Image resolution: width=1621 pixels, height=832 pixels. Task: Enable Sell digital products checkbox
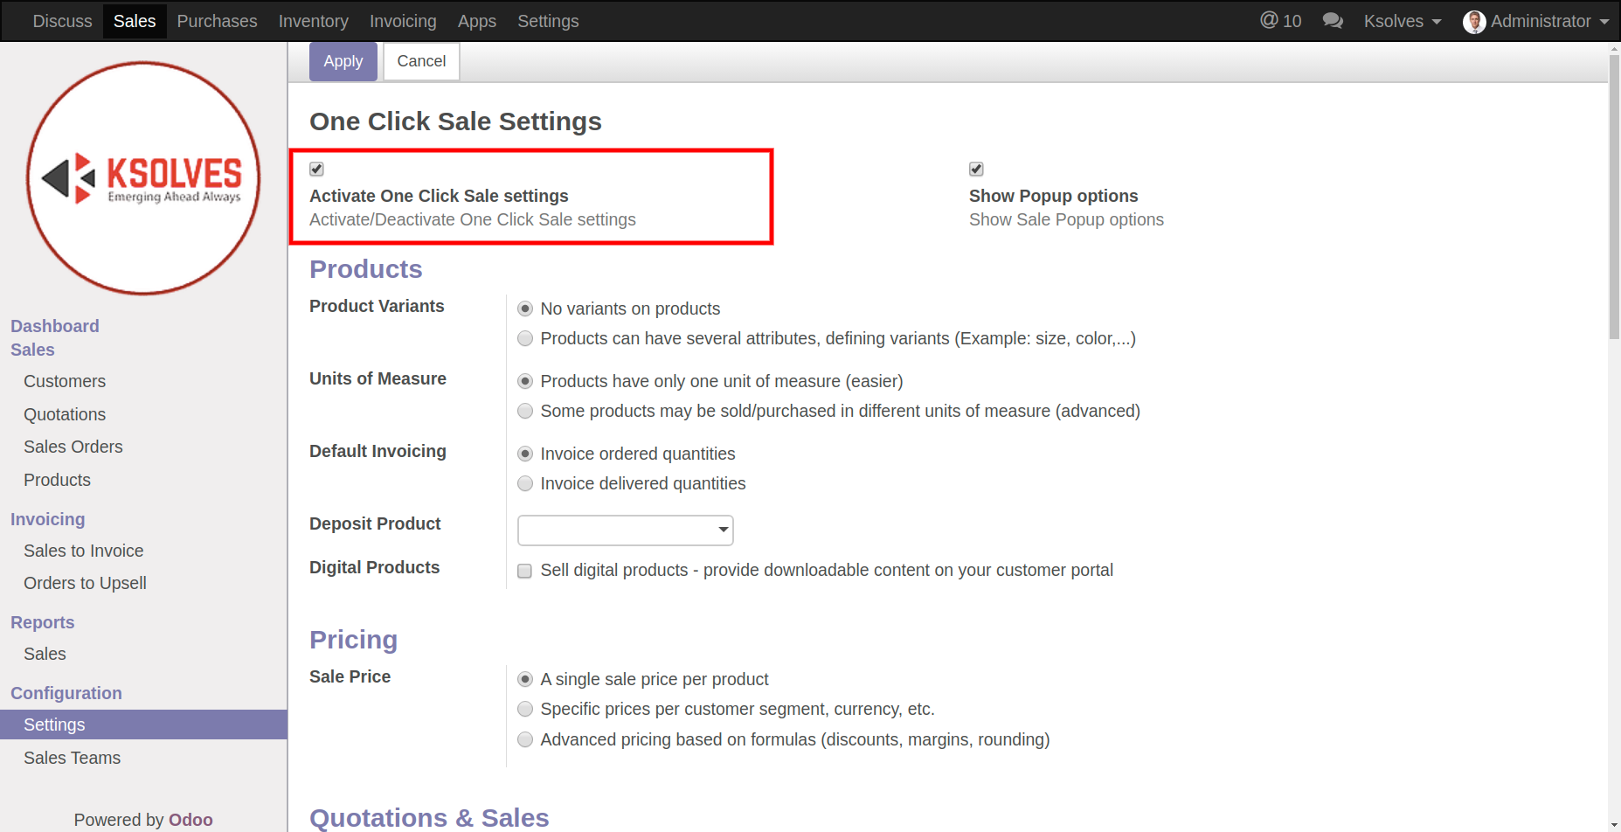pyautogui.click(x=524, y=571)
